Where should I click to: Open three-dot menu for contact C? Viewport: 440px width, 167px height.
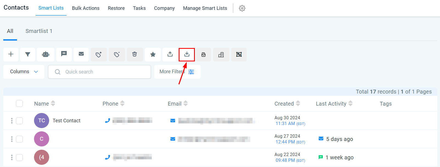[12, 139]
